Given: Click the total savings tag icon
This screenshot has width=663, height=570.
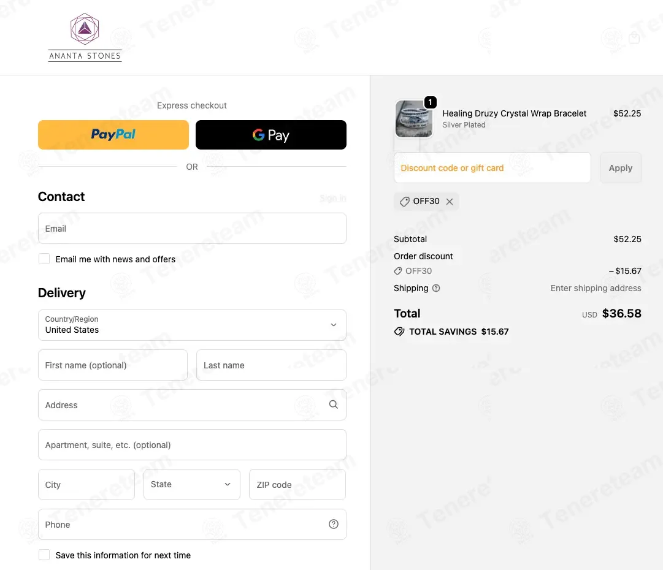Looking at the screenshot, I should [x=399, y=332].
